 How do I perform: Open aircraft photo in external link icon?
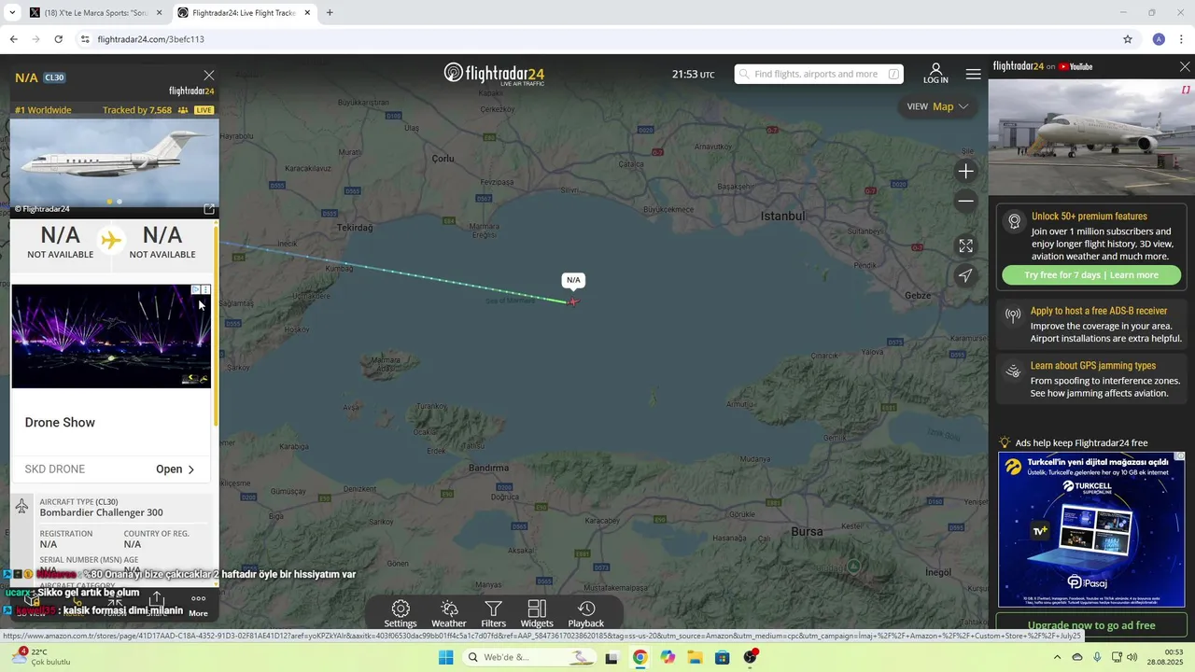(209, 209)
